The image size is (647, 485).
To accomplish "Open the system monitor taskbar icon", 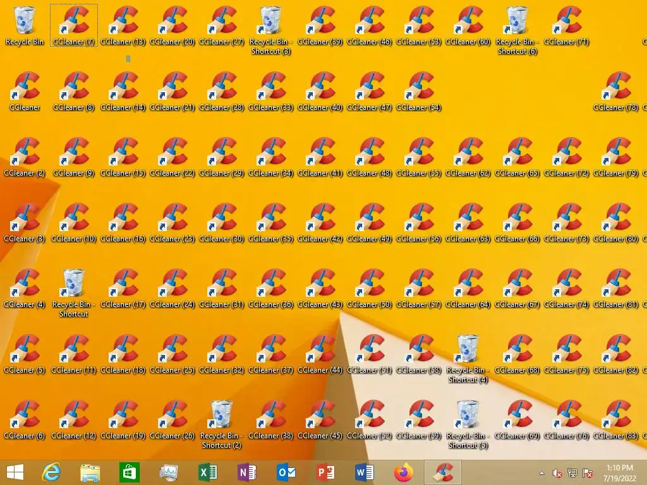I will click(x=169, y=472).
